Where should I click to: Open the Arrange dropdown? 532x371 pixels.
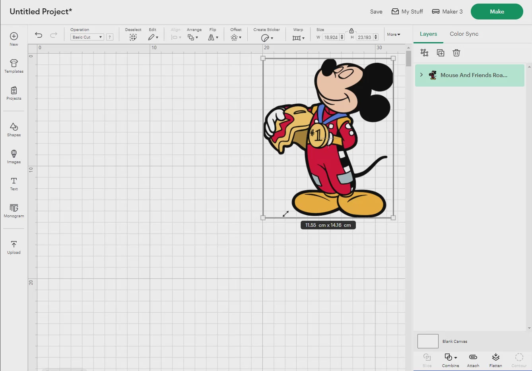(x=193, y=37)
